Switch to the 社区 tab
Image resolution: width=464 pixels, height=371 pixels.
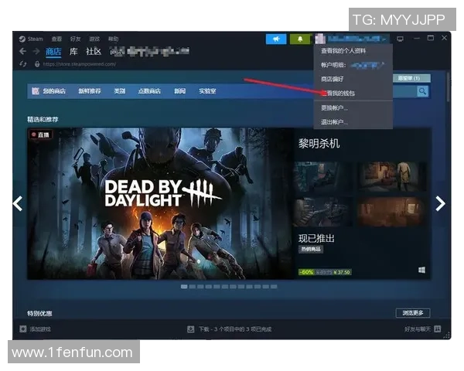point(94,52)
